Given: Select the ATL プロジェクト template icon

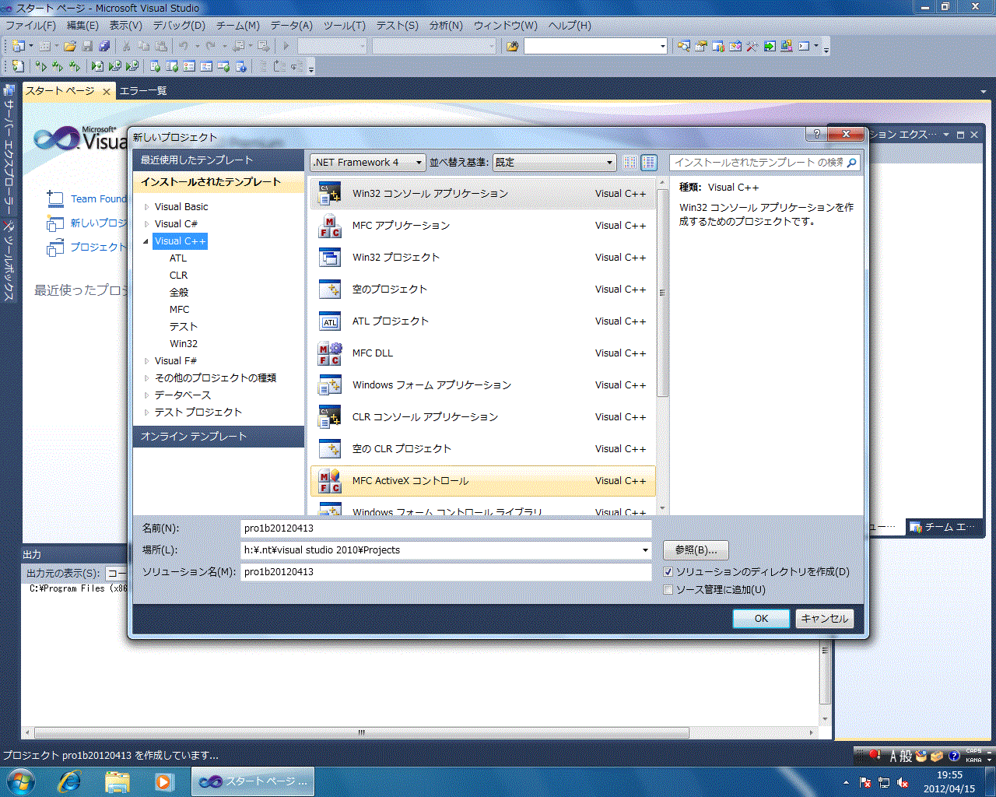Looking at the screenshot, I should [330, 321].
